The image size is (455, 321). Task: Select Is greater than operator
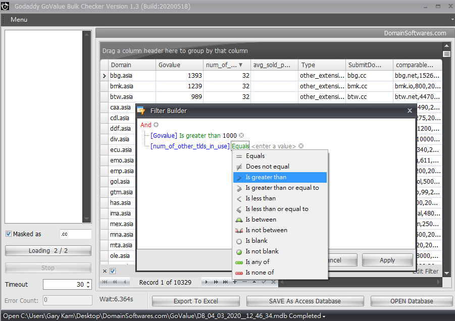280,177
